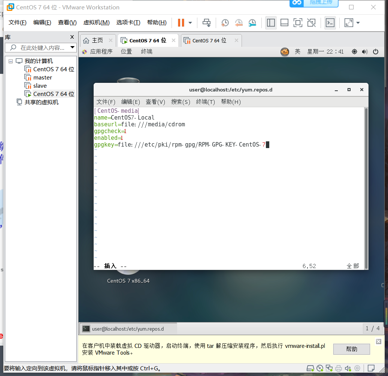
Task: Click the terminal vertical scrollbar
Action: click(366, 188)
